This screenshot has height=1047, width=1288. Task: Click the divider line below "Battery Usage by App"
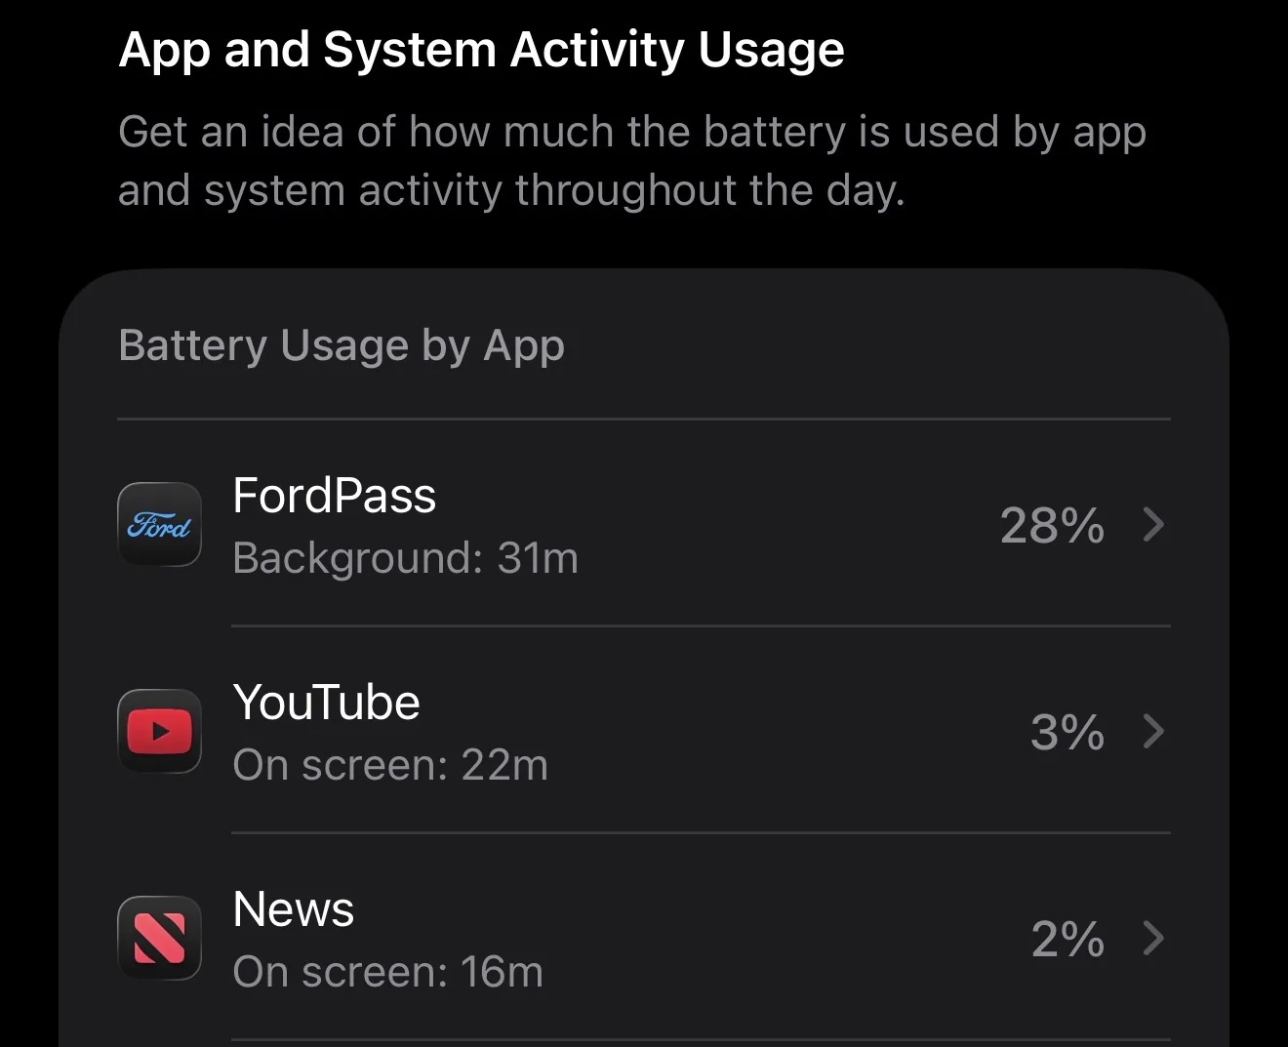(x=644, y=420)
